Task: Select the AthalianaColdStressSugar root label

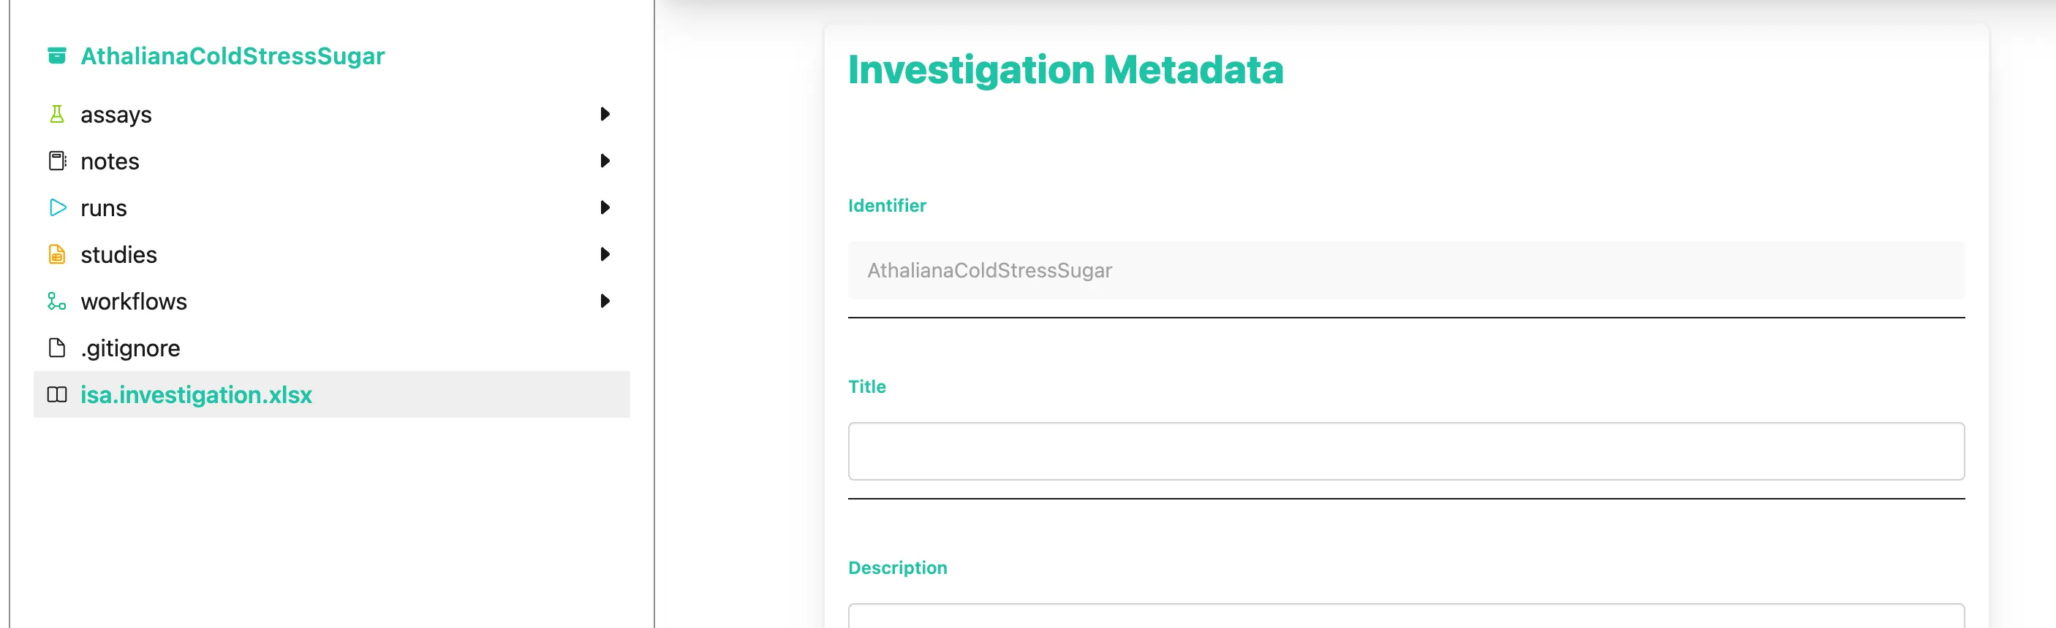Action: tap(233, 55)
